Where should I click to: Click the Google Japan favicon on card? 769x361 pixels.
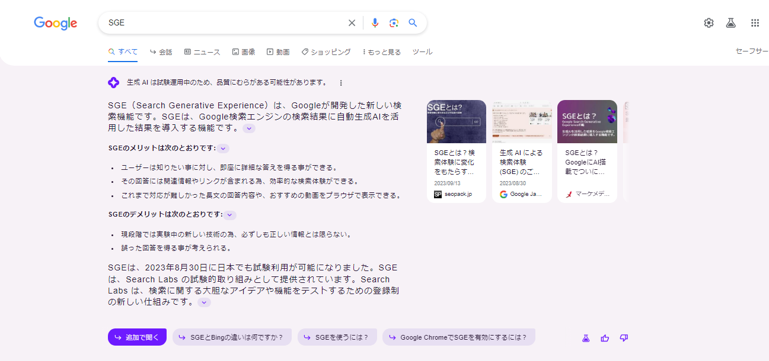pyautogui.click(x=503, y=194)
